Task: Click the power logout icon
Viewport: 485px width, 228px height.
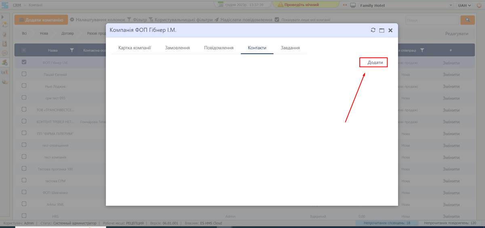Action: click(x=479, y=5)
